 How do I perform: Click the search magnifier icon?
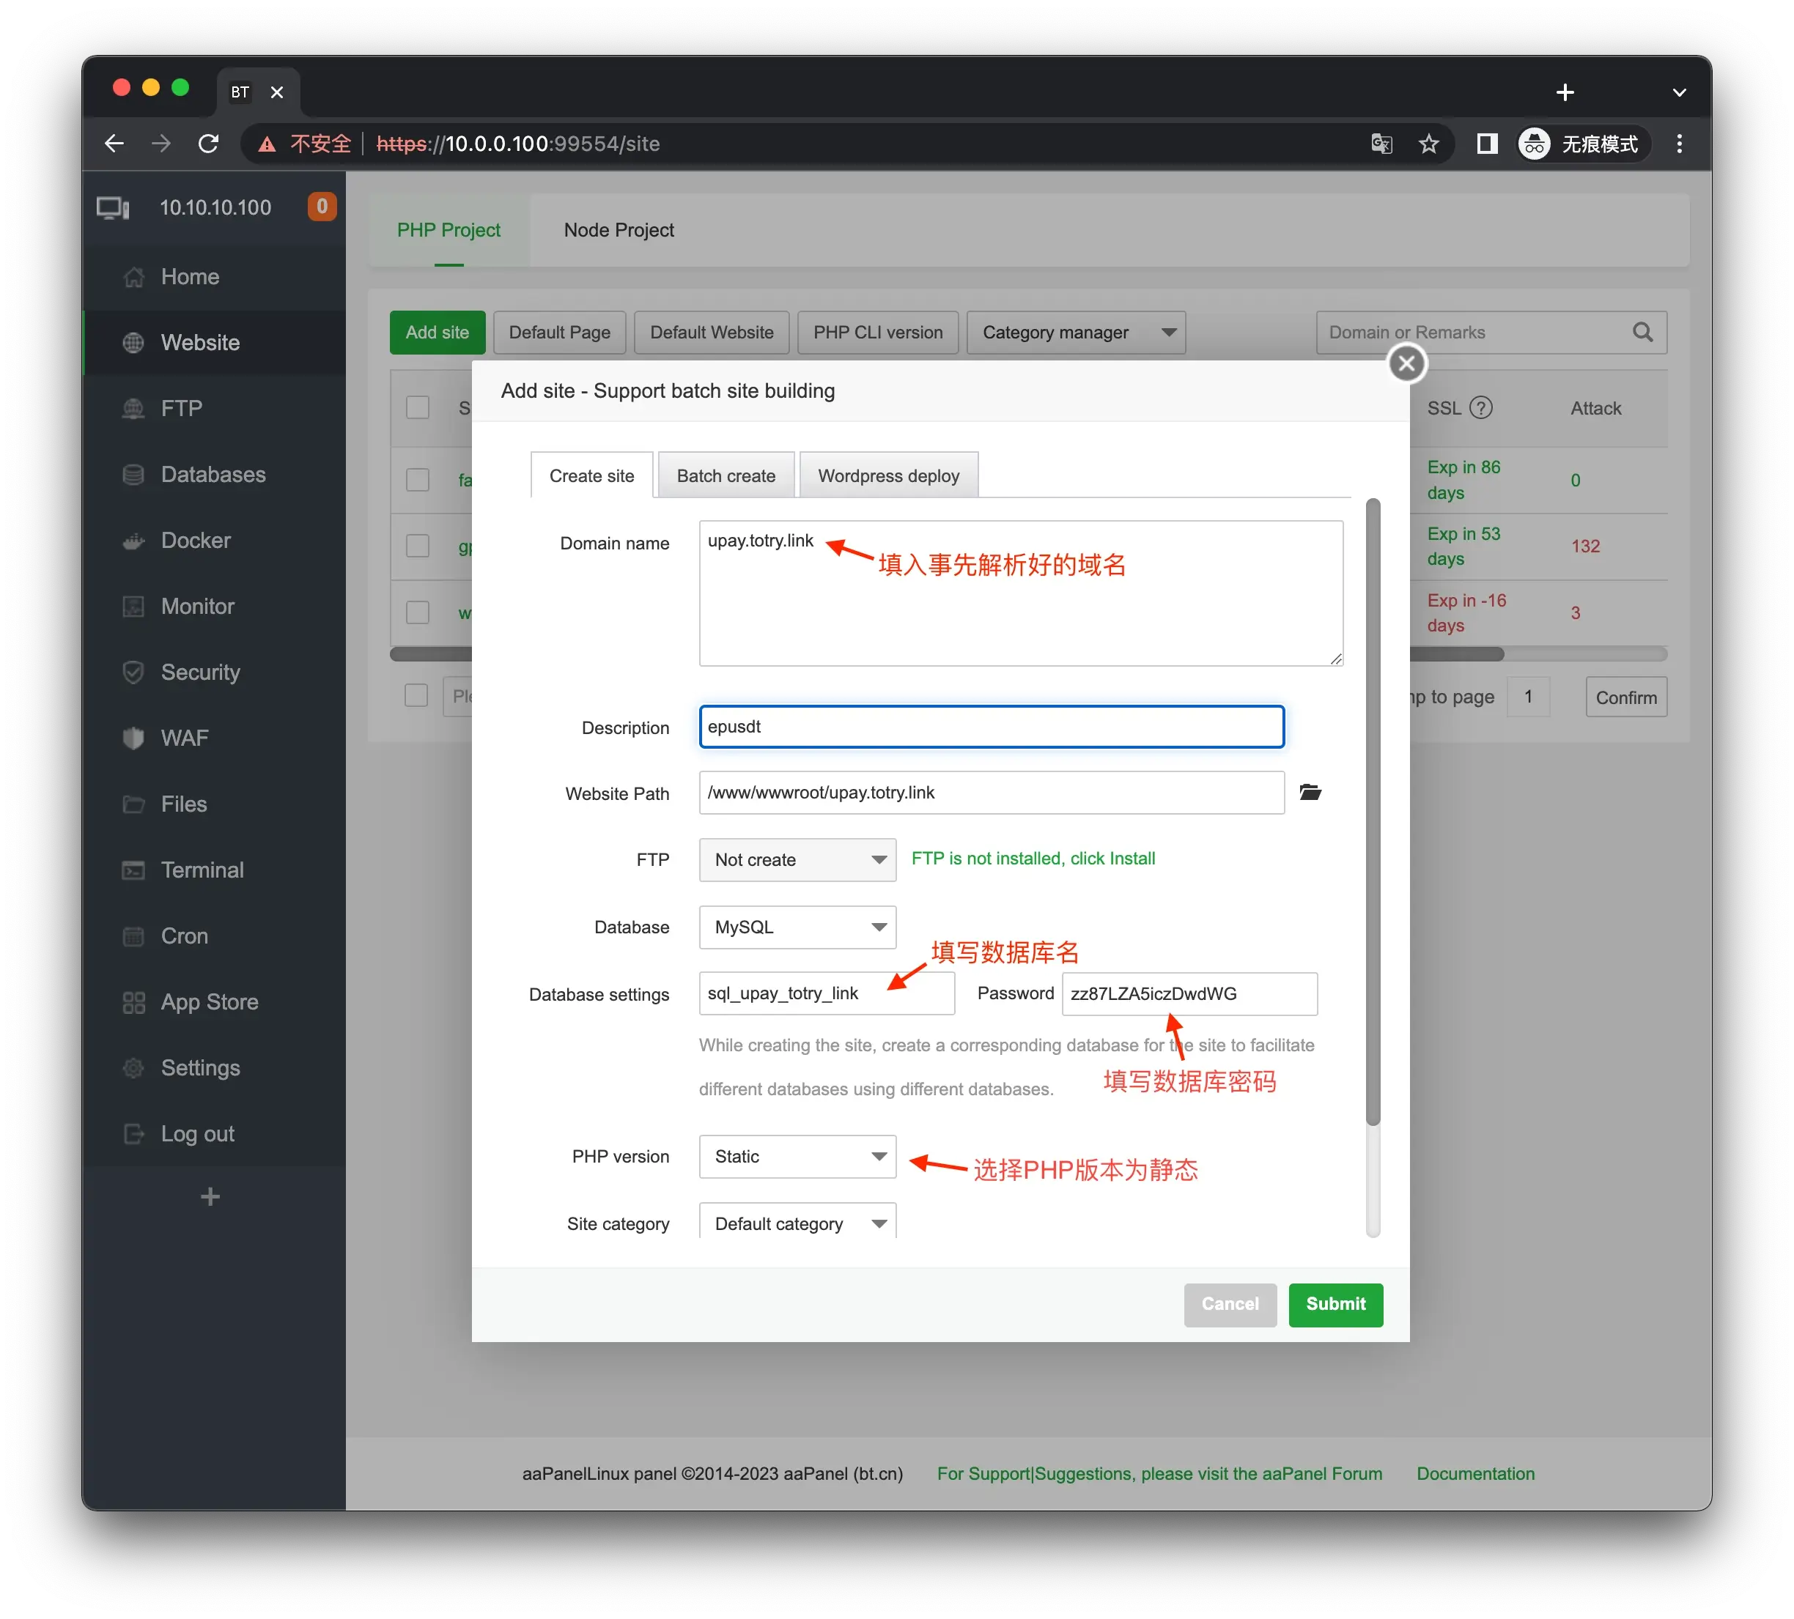[1642, 333]
